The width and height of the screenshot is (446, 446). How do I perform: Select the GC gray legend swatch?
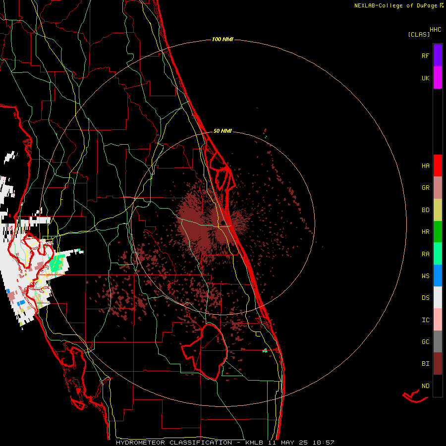click(438, 341)
